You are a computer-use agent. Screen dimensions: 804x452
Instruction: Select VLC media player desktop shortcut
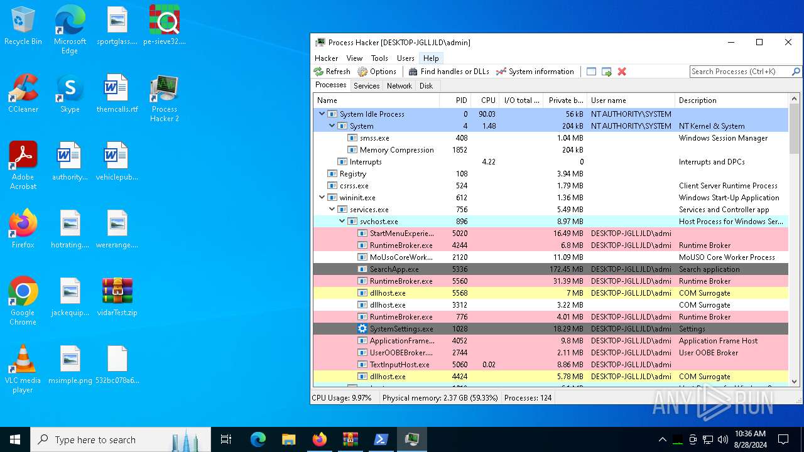tap(23, 369)
